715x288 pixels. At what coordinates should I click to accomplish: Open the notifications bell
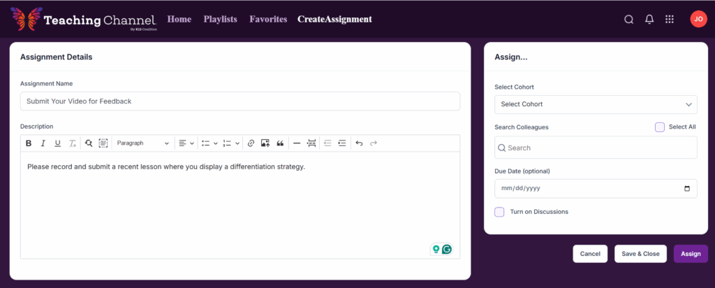click(x=649, y=19)
